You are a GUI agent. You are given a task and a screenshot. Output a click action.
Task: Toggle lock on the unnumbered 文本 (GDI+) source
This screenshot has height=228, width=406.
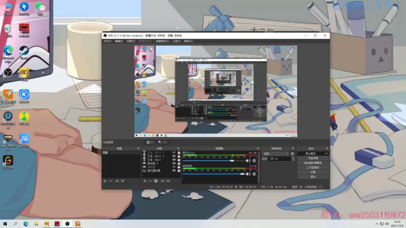(x=179, y=160)
